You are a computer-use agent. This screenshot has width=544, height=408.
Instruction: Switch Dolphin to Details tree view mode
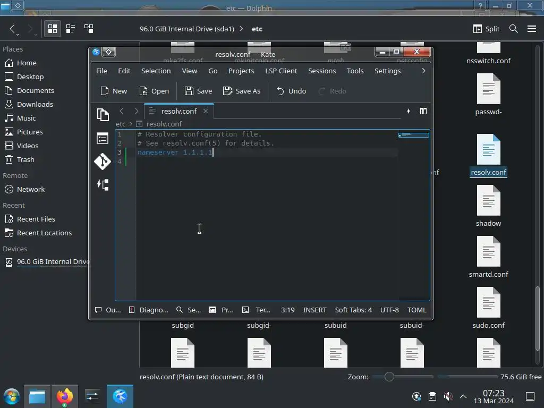point(89,29)
